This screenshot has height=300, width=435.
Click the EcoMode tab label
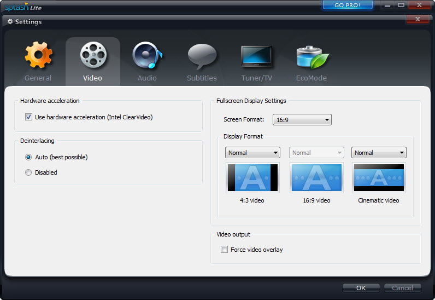[x=311, y=78]
